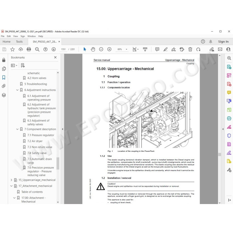The image size is (233, 233).
Task: Click bookmarks panel scrollbar thumb
Action: pos(58,163)
